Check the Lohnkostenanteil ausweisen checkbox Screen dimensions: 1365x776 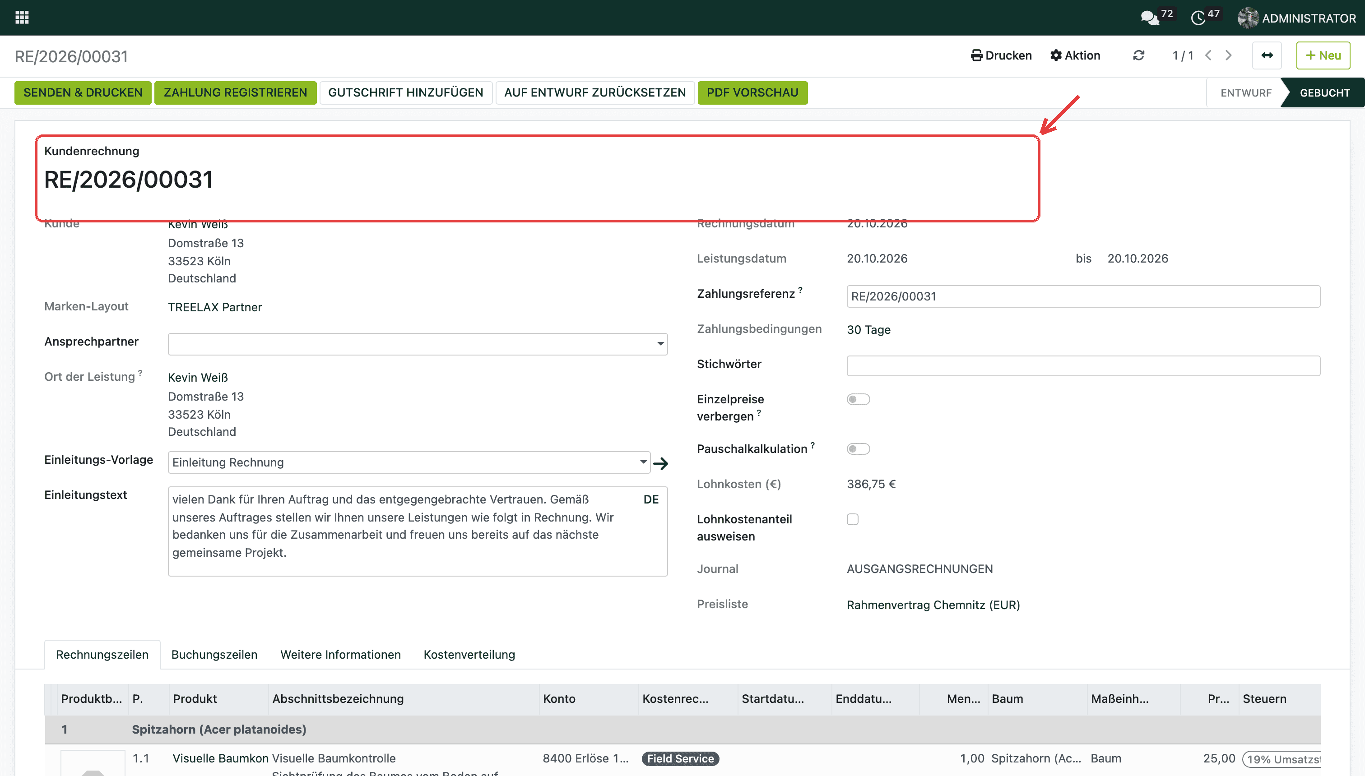[x=853, y=519]
